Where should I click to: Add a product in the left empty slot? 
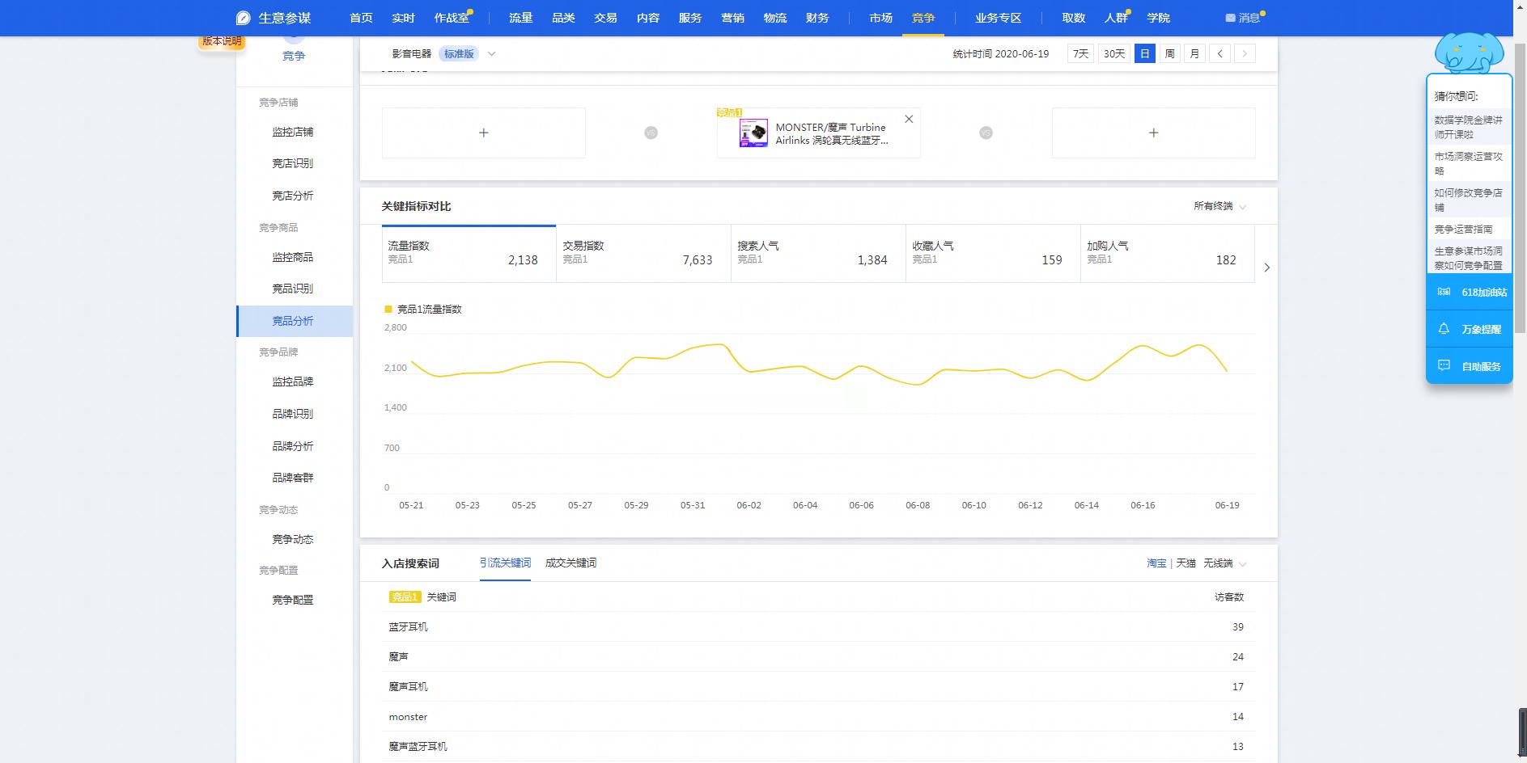pyautogui.click(x=483, y=133)
